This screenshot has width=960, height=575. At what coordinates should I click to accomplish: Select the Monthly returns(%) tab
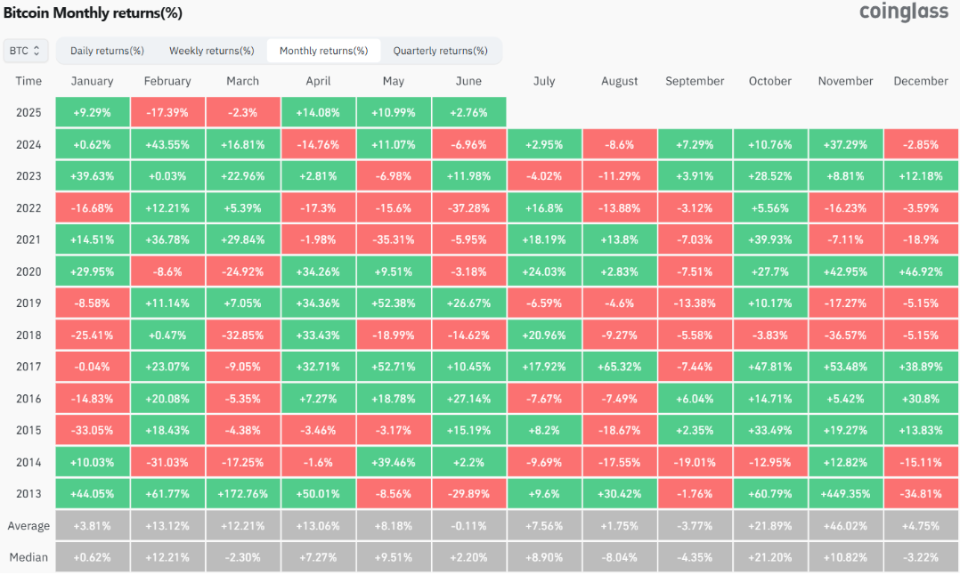point(323,51)
